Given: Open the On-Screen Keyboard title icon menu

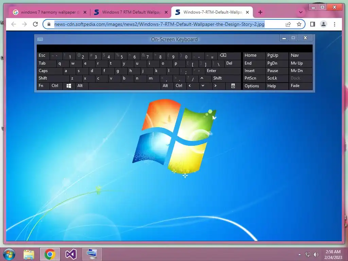Looking at the screenshot, I should 40,39.
